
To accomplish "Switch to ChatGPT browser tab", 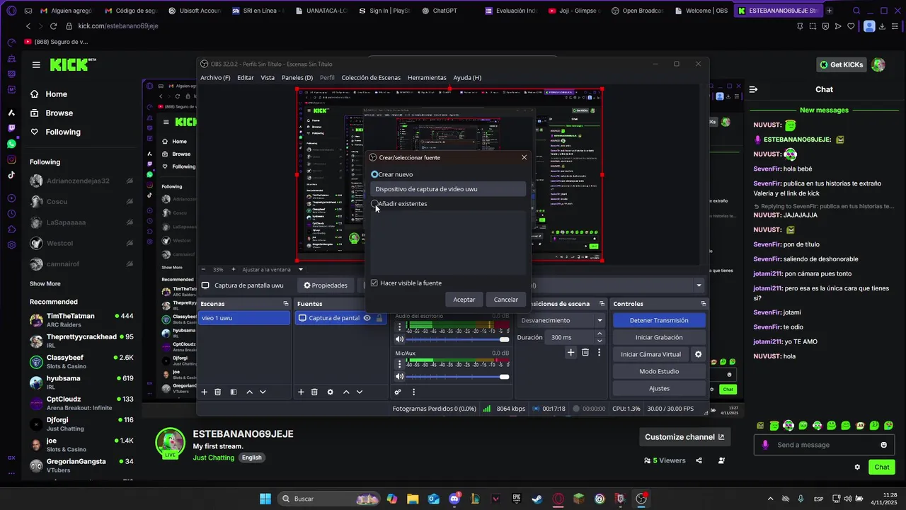I will point(444,11).
